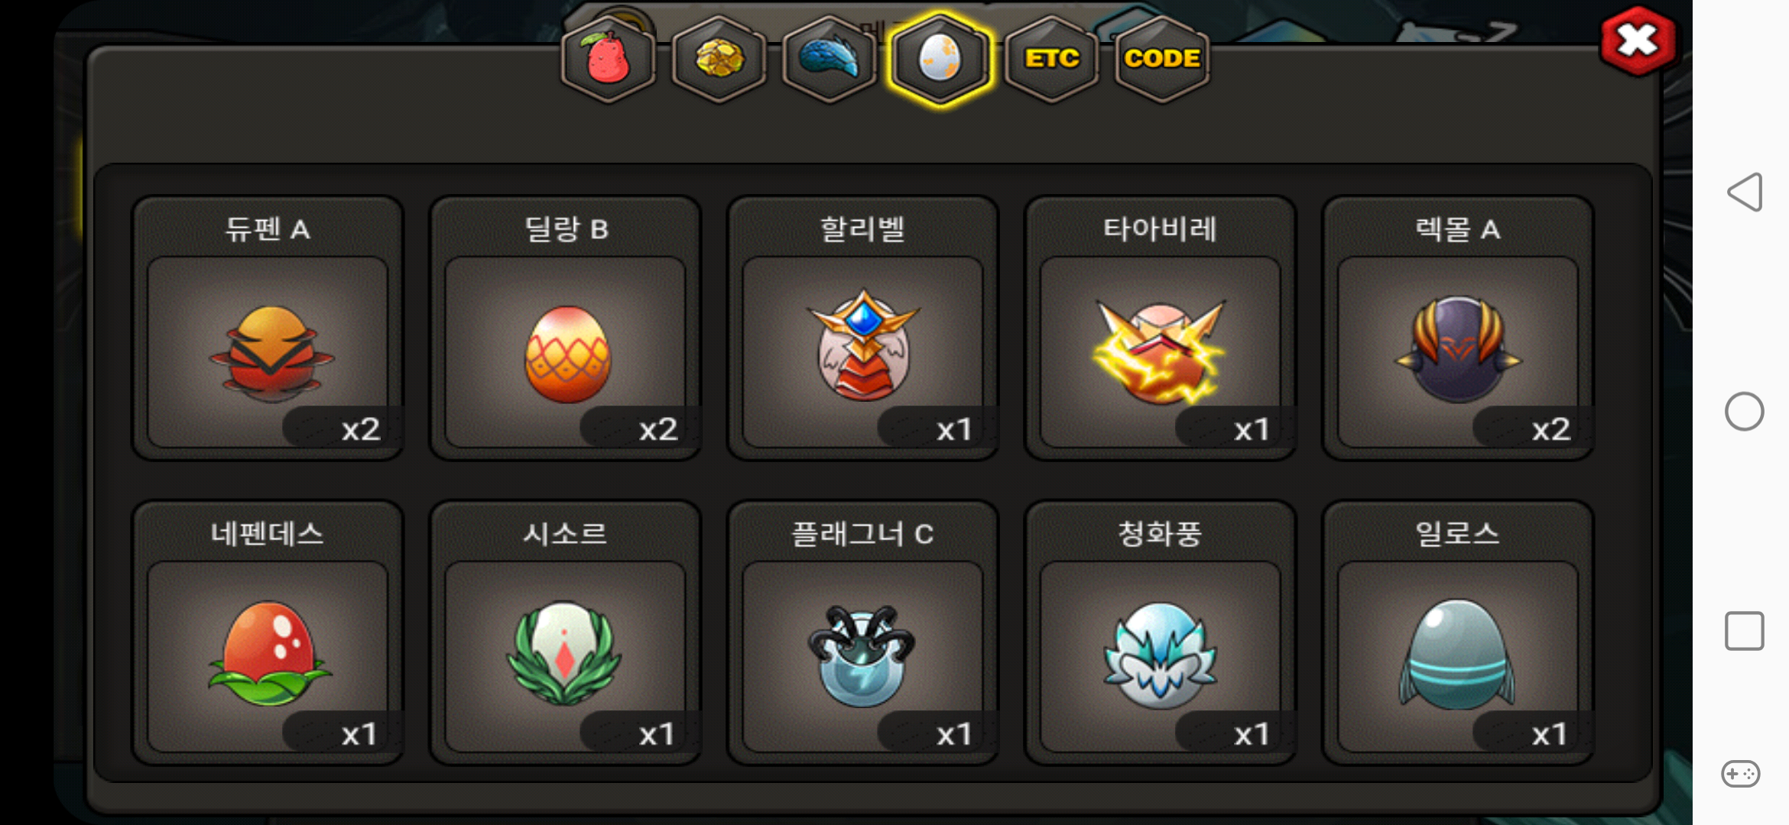Select the 듀펜 A egg

pos(268,328)
